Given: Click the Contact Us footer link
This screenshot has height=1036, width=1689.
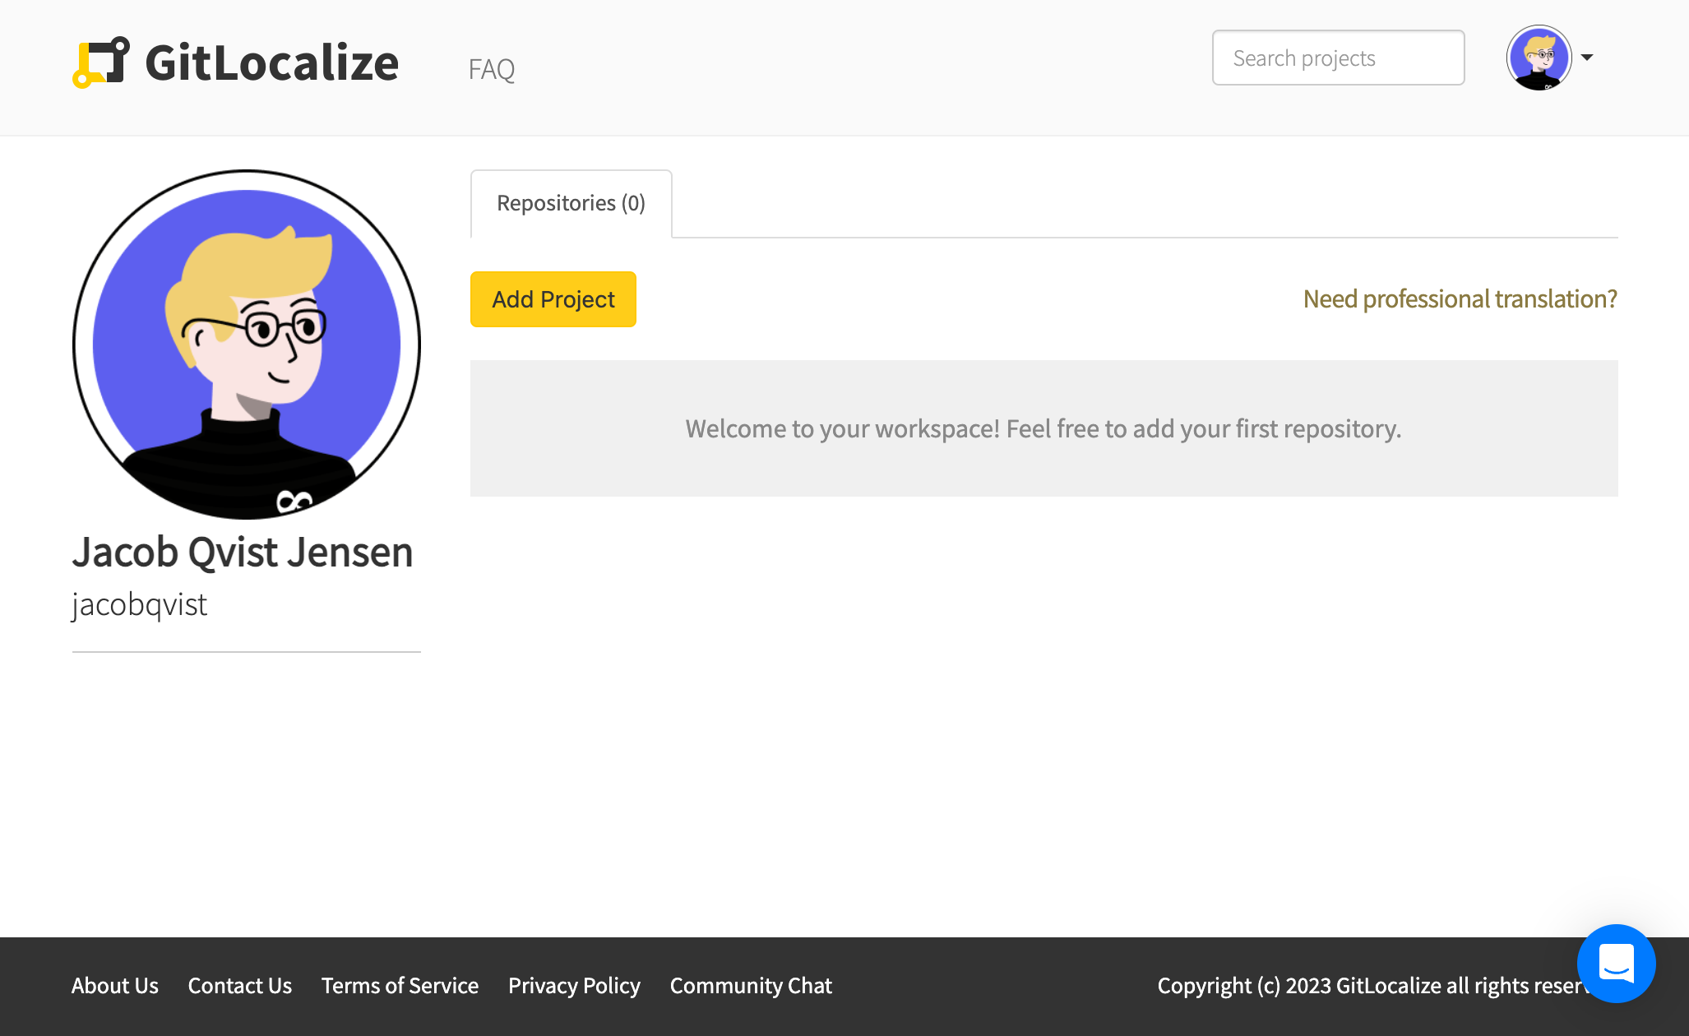Looking at the screenshot, I should click(240, 985).
